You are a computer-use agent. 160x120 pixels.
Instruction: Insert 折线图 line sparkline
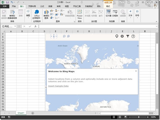tap(88, 13)
